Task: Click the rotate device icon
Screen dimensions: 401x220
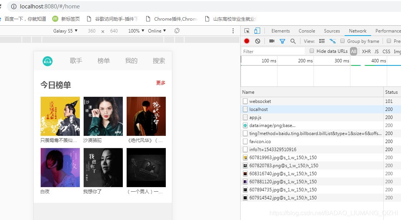Action: (177, 31)
